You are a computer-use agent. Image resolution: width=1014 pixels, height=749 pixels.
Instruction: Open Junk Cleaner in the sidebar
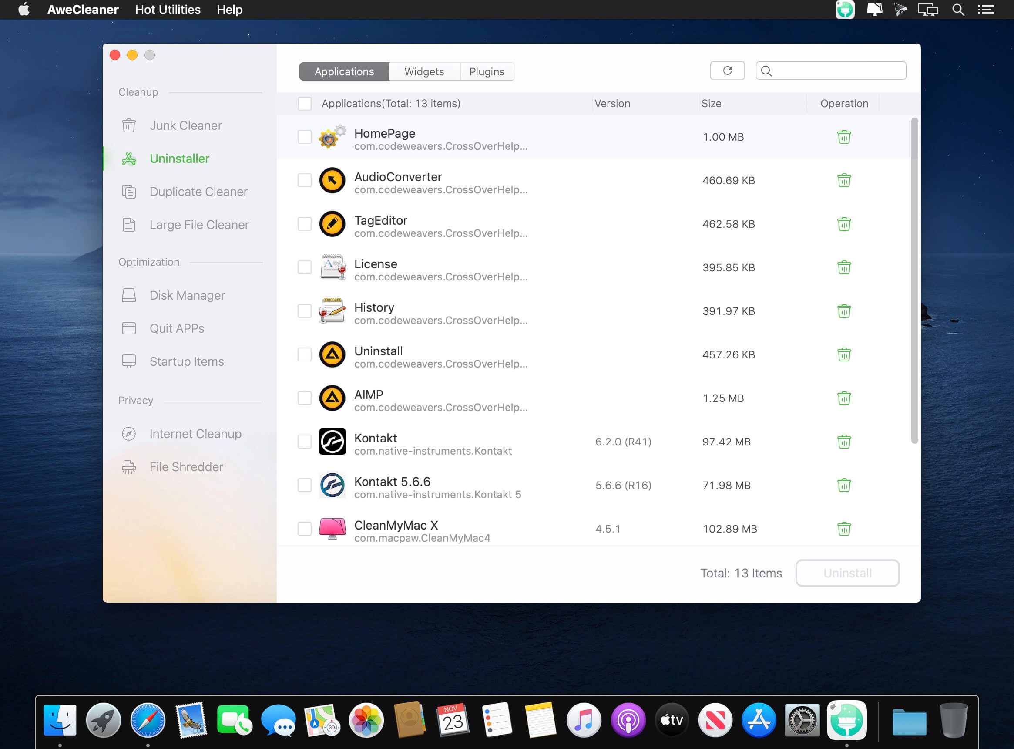[x=185, y=125]
